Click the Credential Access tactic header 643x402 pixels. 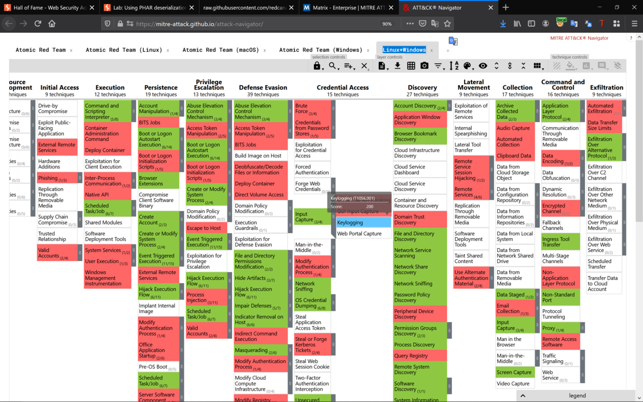point(343,87)
